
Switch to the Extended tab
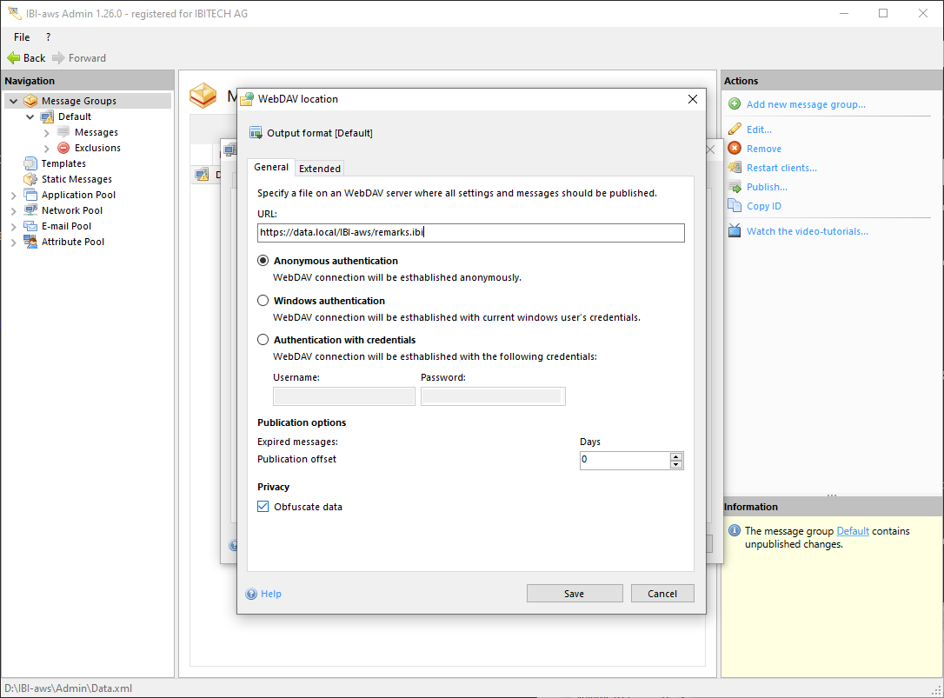coord(320,169)
